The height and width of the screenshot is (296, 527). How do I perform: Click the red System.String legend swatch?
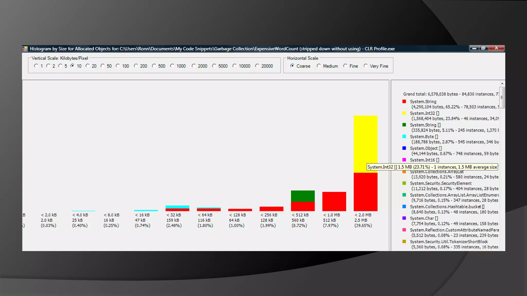[404, 101]
